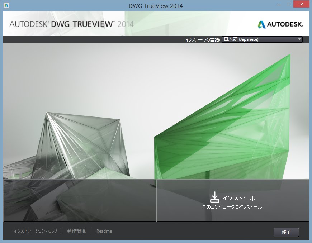This screenshot has height=243, width=312.
Task: Open the 動作環境 link
Action: 76,231
